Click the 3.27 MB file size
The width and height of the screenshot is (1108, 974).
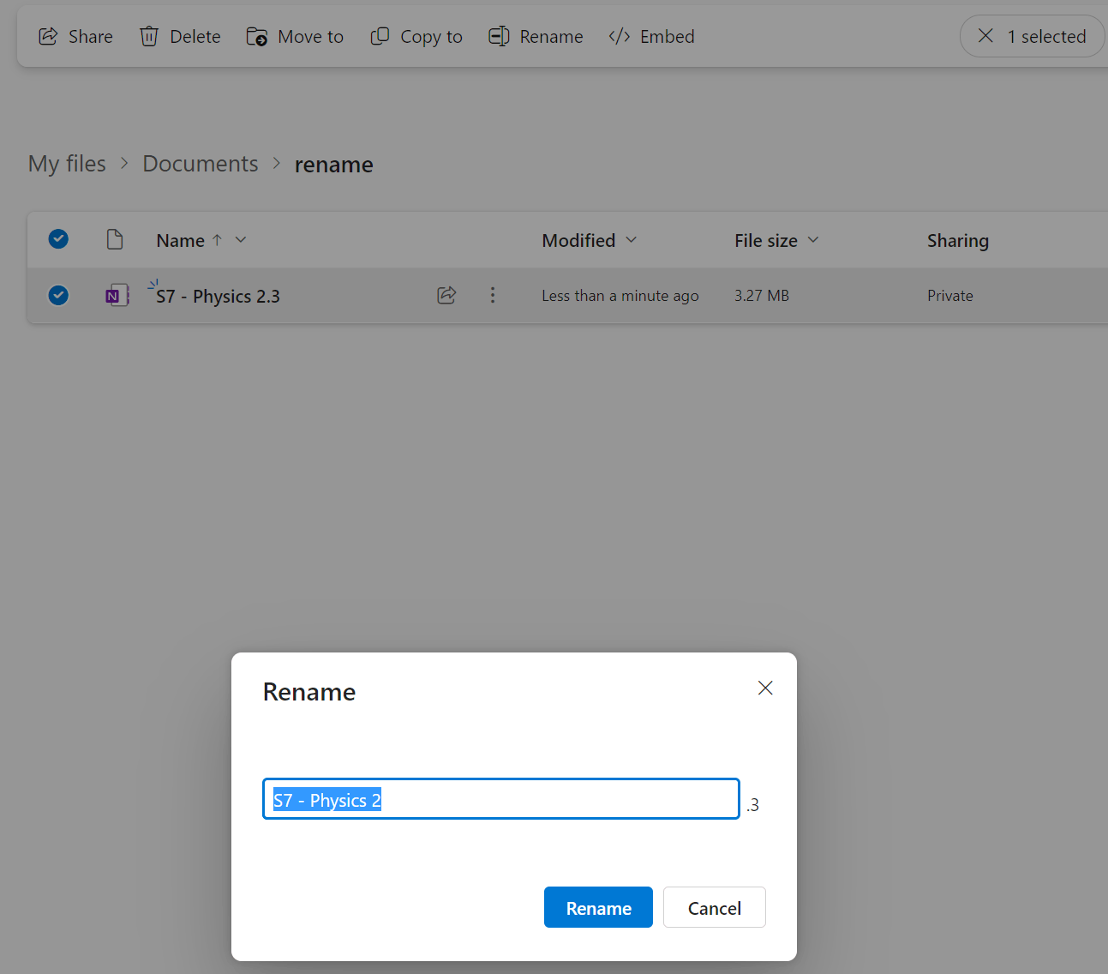[x=762, y=296]
